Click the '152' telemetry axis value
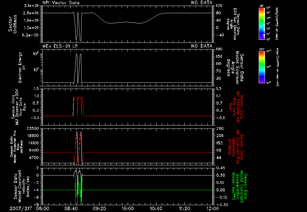 coord(219,143)
